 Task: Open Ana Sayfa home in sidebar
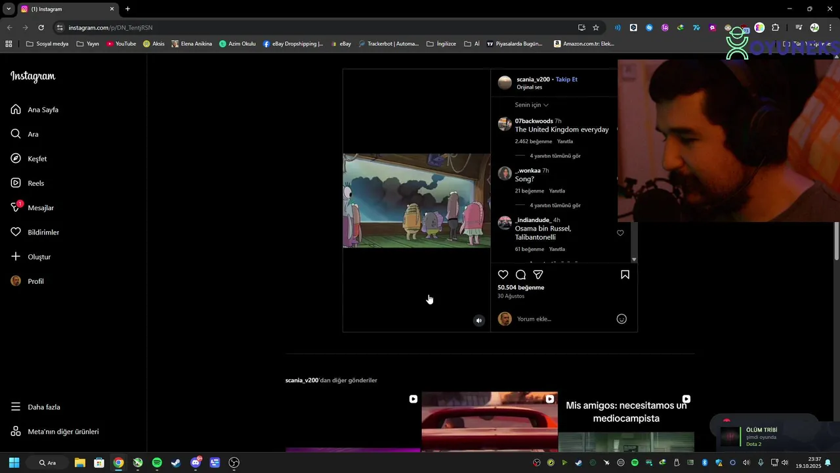point(35,110)
